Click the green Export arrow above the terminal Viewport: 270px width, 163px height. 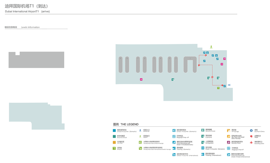point(211,47)
